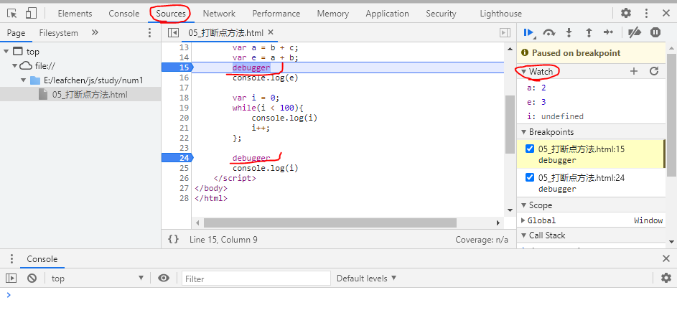The height and width of the screenshot is (318, 677).
Task: Close the console drawer
Action: 666,258
